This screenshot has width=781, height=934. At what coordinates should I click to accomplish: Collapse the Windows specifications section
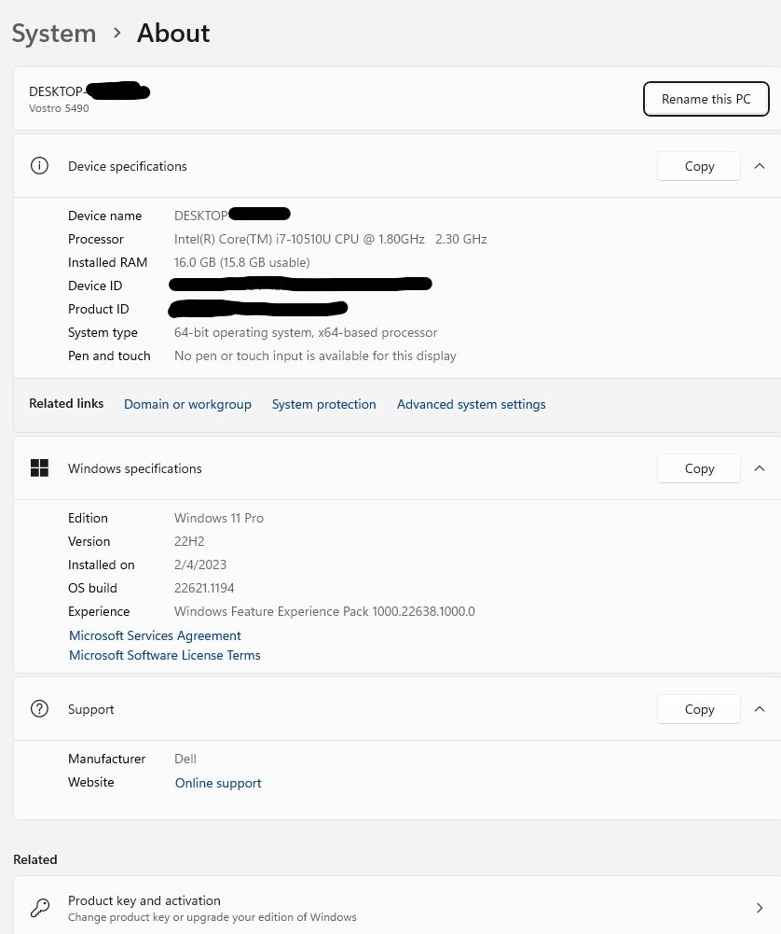760,468
